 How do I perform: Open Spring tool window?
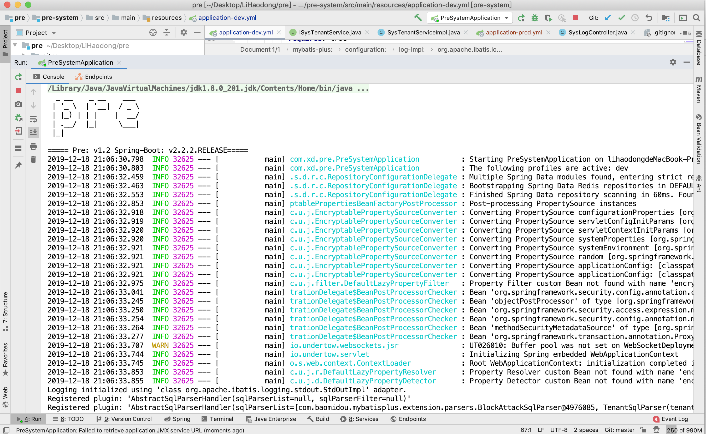point(177,419)
